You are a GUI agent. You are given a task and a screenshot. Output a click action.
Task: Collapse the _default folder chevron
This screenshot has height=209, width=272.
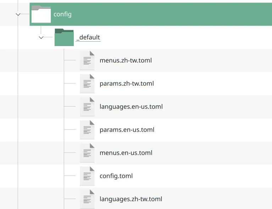pyautogui.click(x=41, y=37)
